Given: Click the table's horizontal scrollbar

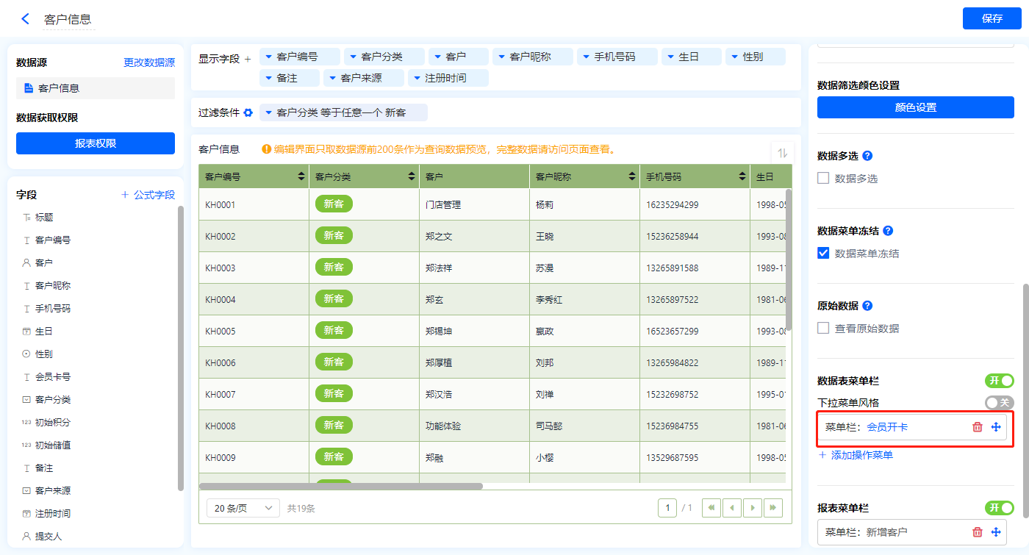Looking at the screenshot, I should point(340,486).
